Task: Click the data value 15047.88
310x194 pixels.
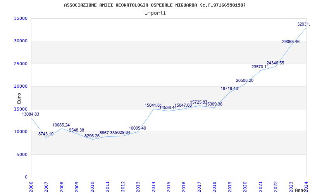Action: (183, 105)
